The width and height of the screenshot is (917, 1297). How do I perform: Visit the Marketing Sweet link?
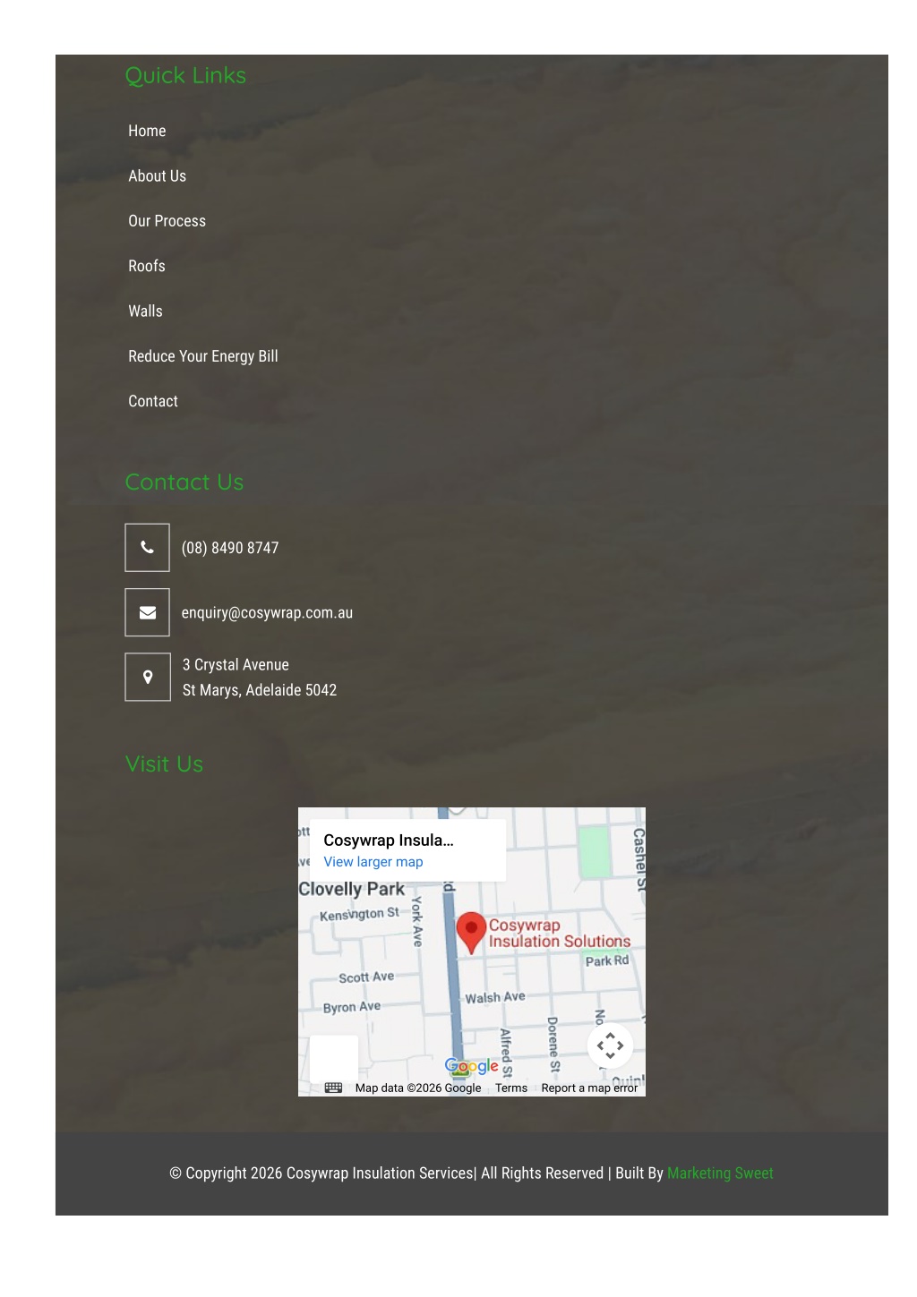click(x=720, y=1173)
